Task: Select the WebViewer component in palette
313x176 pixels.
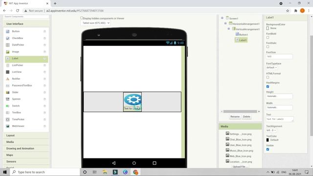Action: tap(26, 126)
